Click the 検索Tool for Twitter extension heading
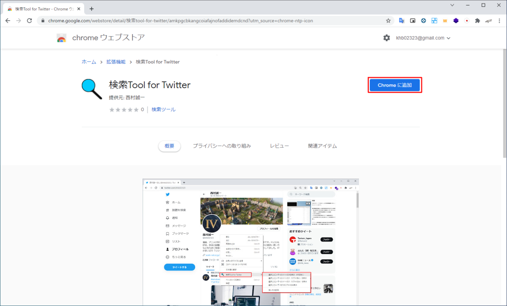Viewport: 507px width, 306px height. pyautogui.click(x=150, y=85)
